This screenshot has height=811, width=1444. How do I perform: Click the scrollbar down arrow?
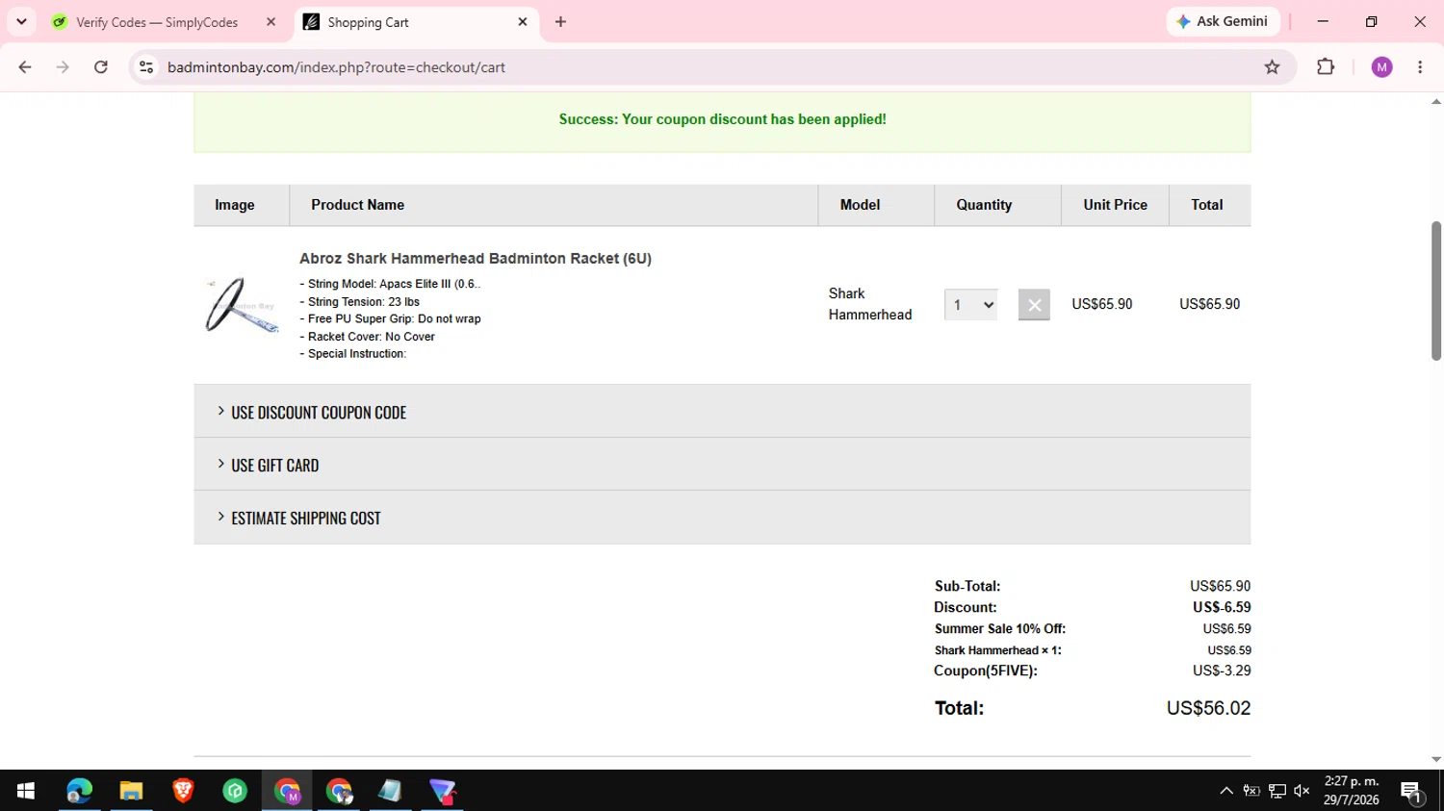1436,759
